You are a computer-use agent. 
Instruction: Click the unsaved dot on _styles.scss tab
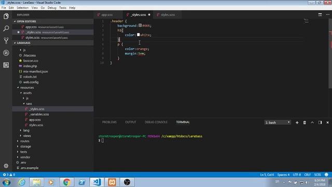[149, 15]
